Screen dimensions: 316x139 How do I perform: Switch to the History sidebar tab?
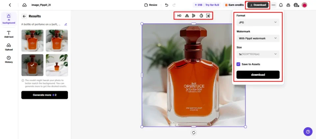9,59
